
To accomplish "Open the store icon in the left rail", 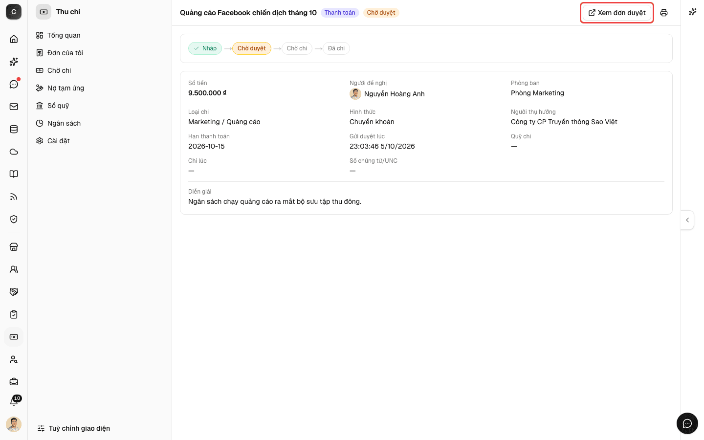I will pyautogui.click(x=14, y=247).
